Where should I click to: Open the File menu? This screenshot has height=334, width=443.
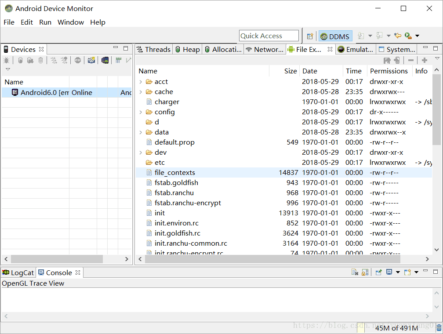[x=9, y=22]
